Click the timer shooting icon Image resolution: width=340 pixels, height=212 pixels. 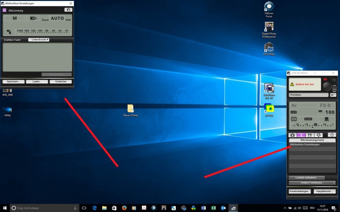click(x=332, y=135)
